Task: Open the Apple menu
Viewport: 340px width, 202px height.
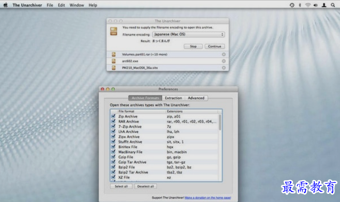Action: click(6, 5)
